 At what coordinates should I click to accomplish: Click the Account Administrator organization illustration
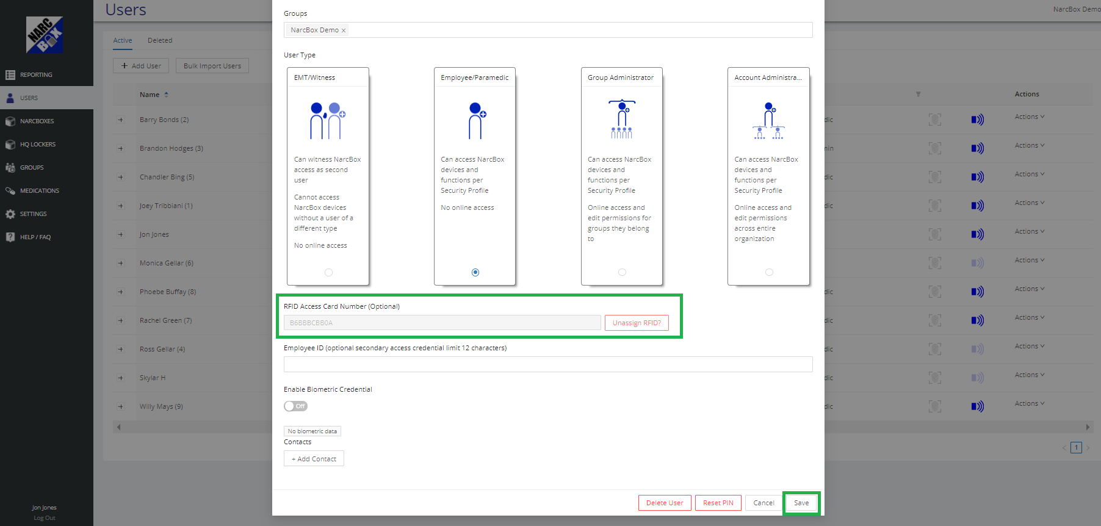click(768, 121)
